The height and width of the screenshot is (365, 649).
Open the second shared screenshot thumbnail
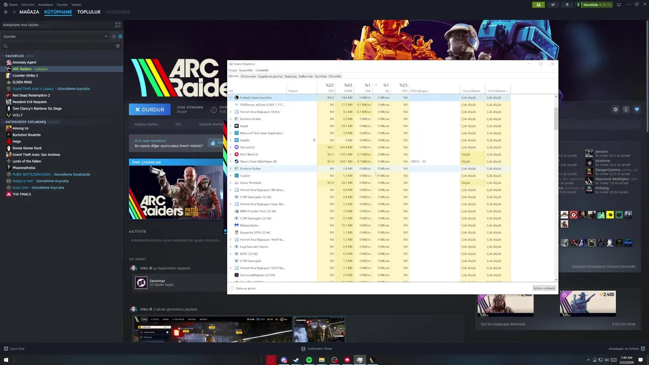point(319,330)
